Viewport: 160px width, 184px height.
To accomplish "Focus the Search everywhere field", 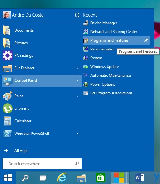I will click(x=42, y=164).
